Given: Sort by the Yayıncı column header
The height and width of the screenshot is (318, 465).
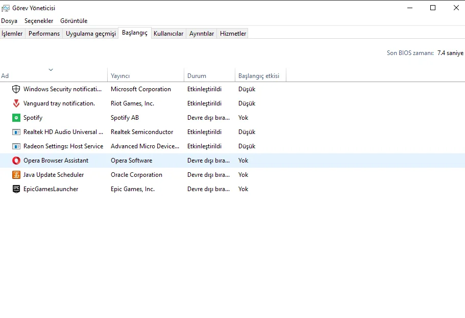Looking at the screenshot, I should (120, 76).
